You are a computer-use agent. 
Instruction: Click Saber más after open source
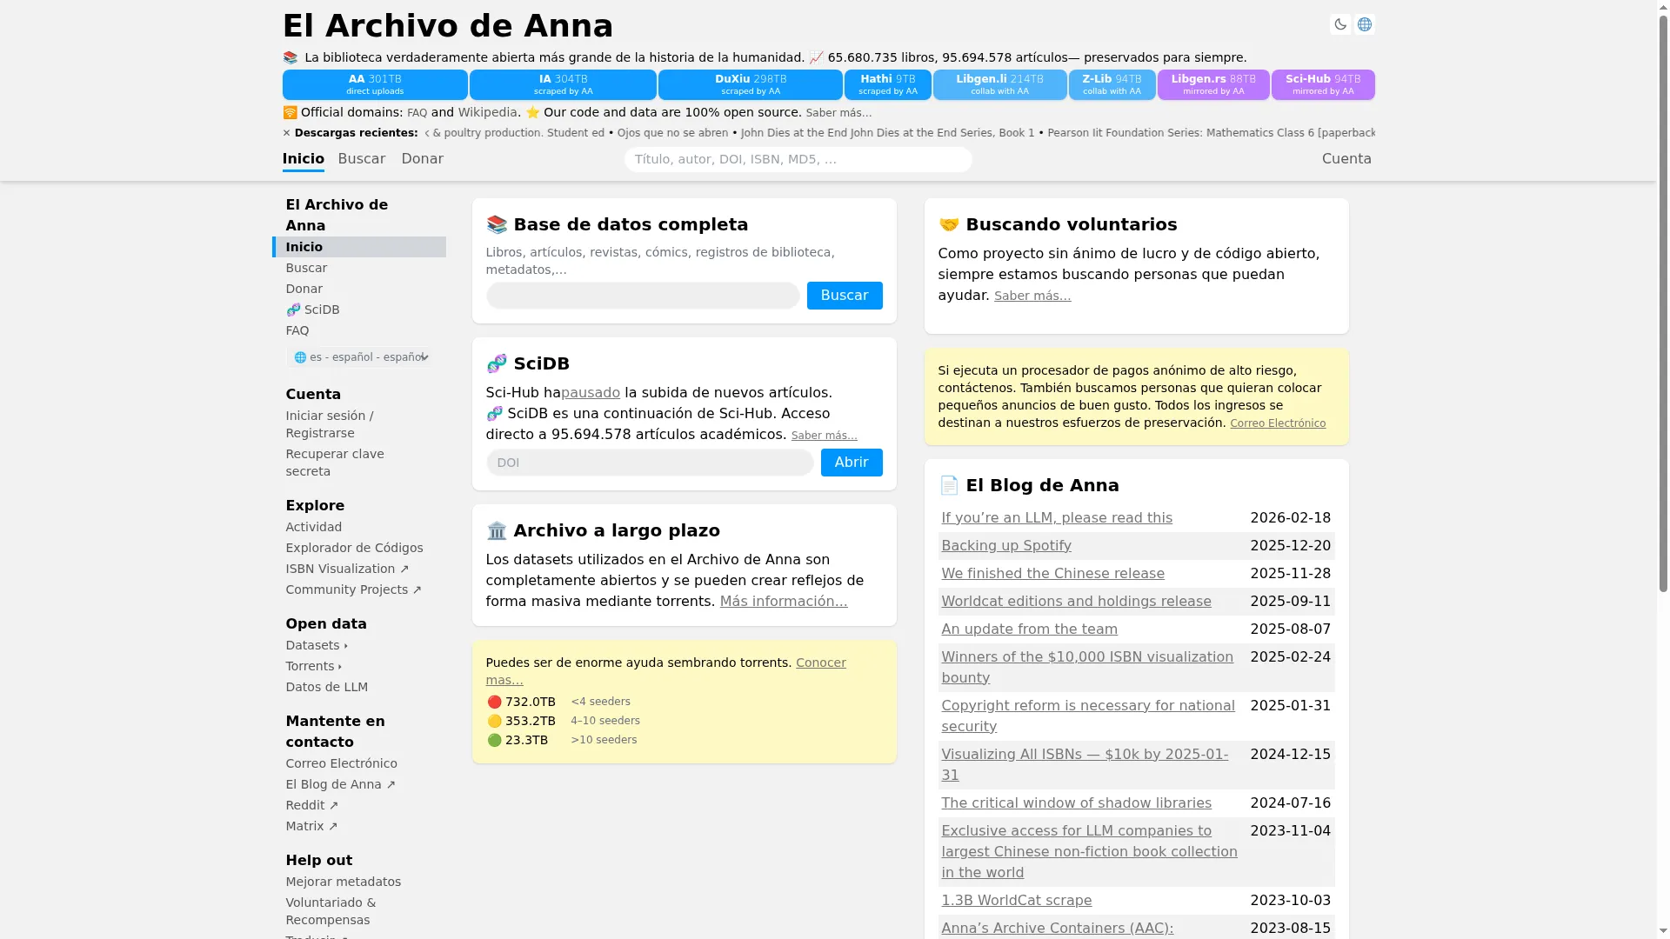pyautogui.click(x=838, y=113)
